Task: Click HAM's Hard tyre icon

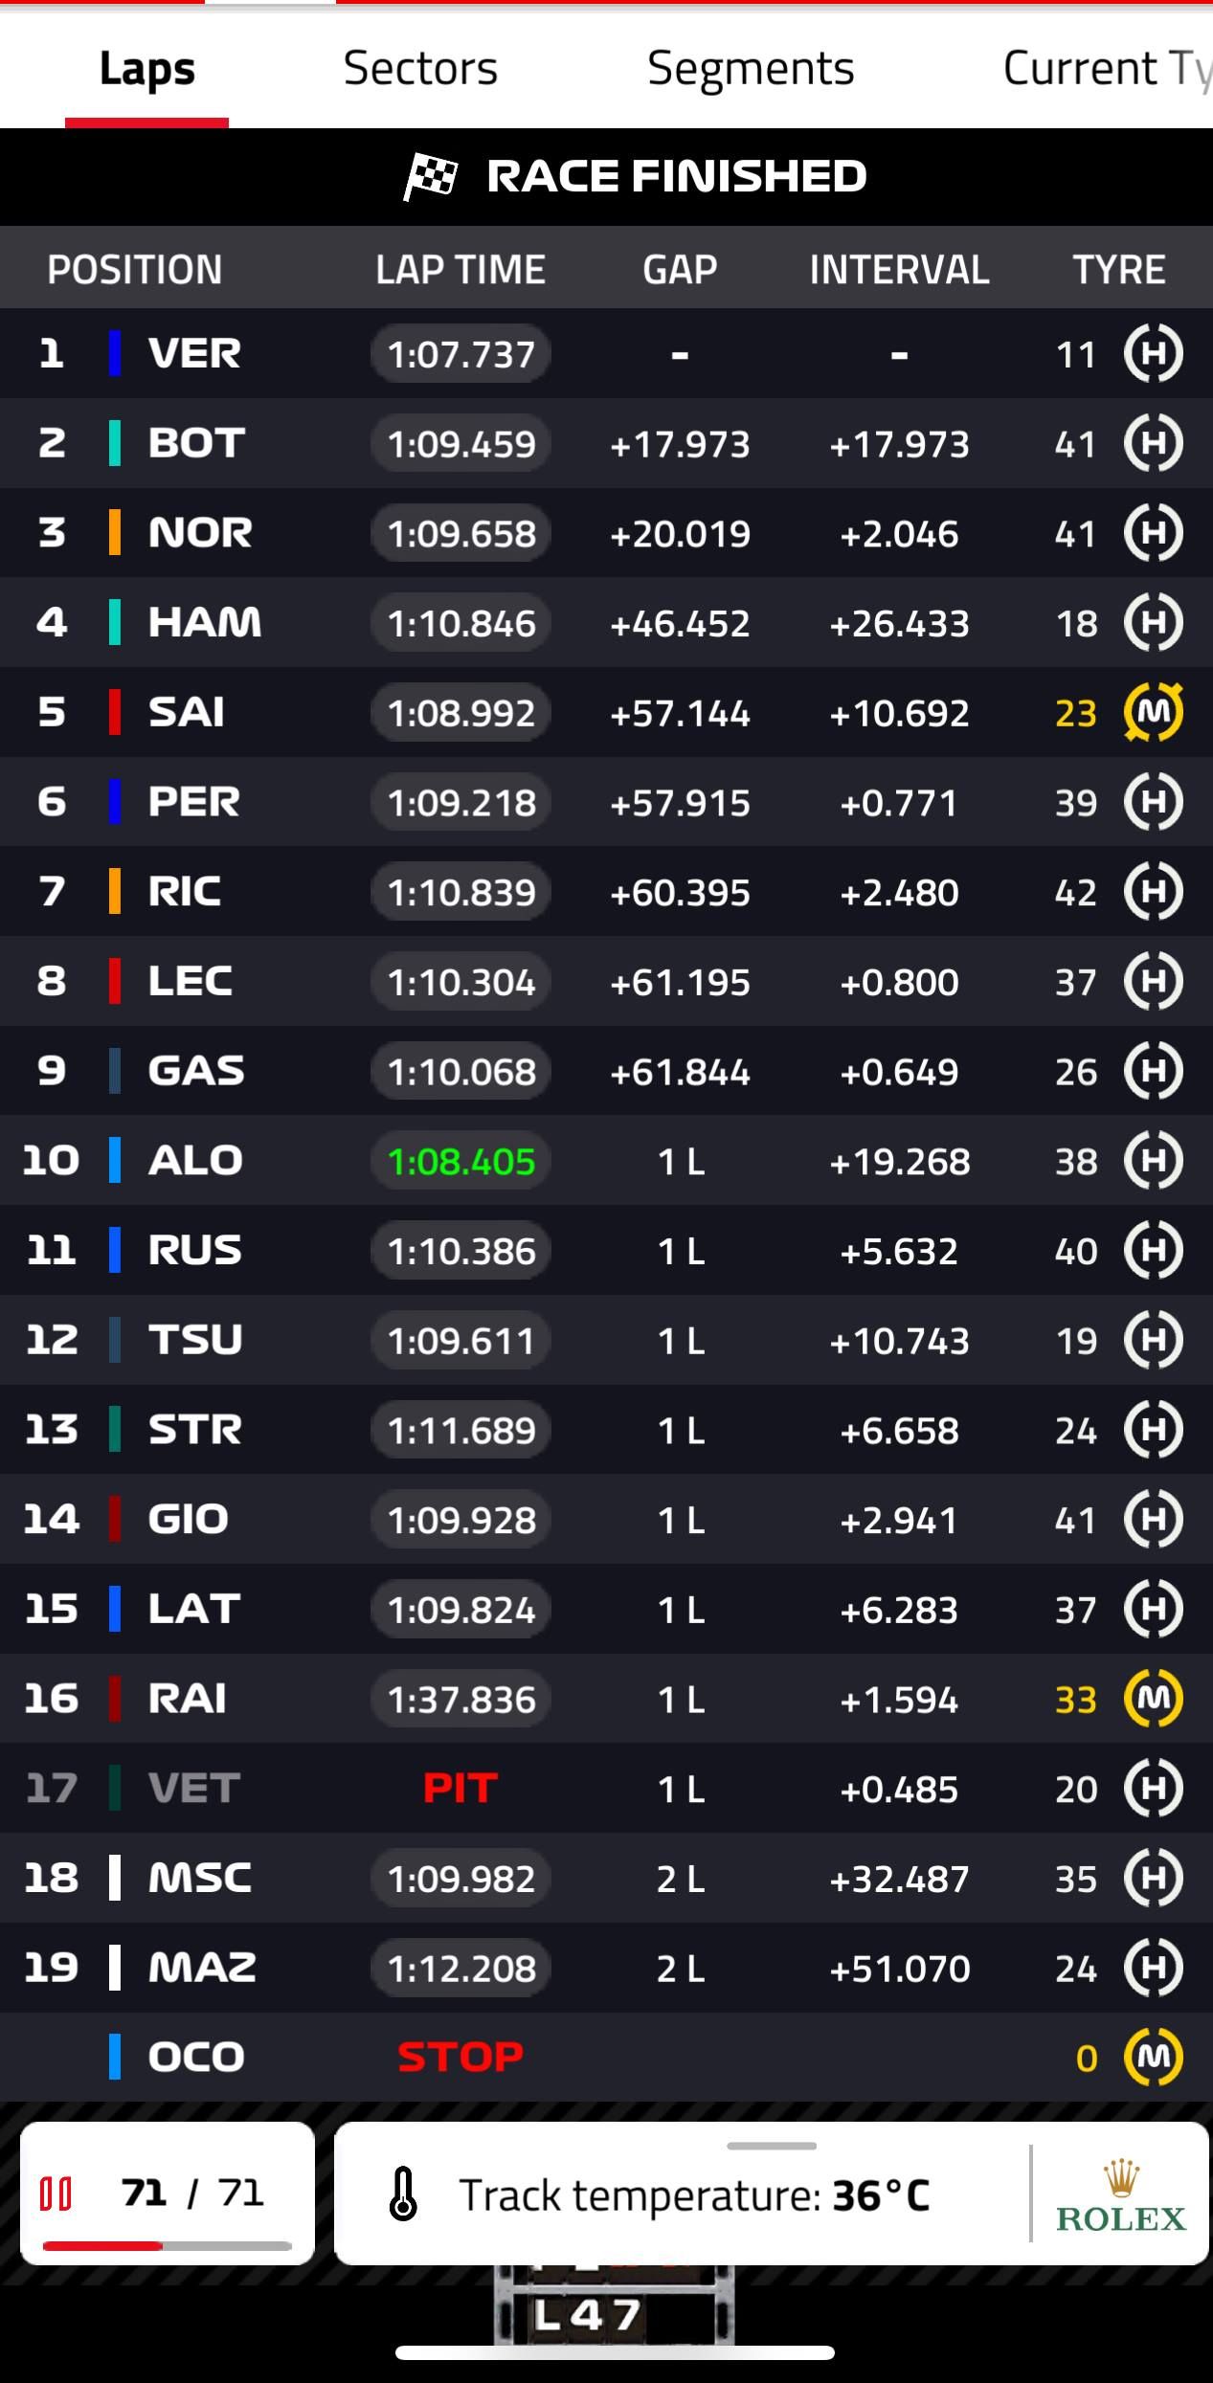Action: 1154,622
